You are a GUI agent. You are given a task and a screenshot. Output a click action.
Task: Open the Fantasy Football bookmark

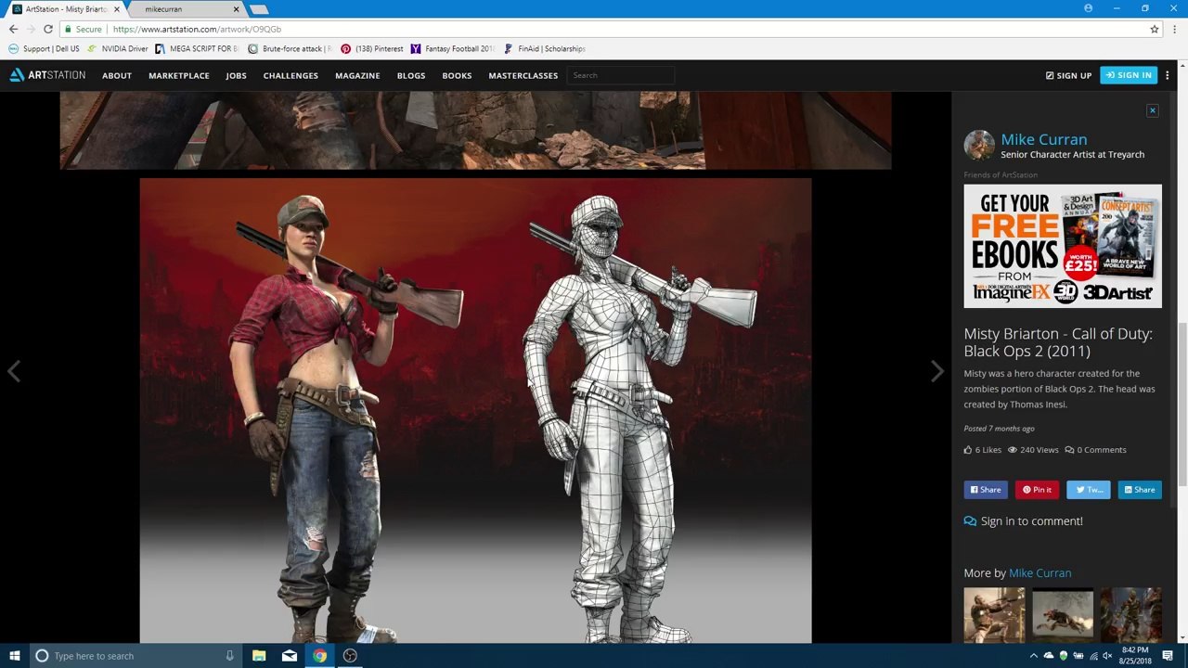[x=453, y=48]
